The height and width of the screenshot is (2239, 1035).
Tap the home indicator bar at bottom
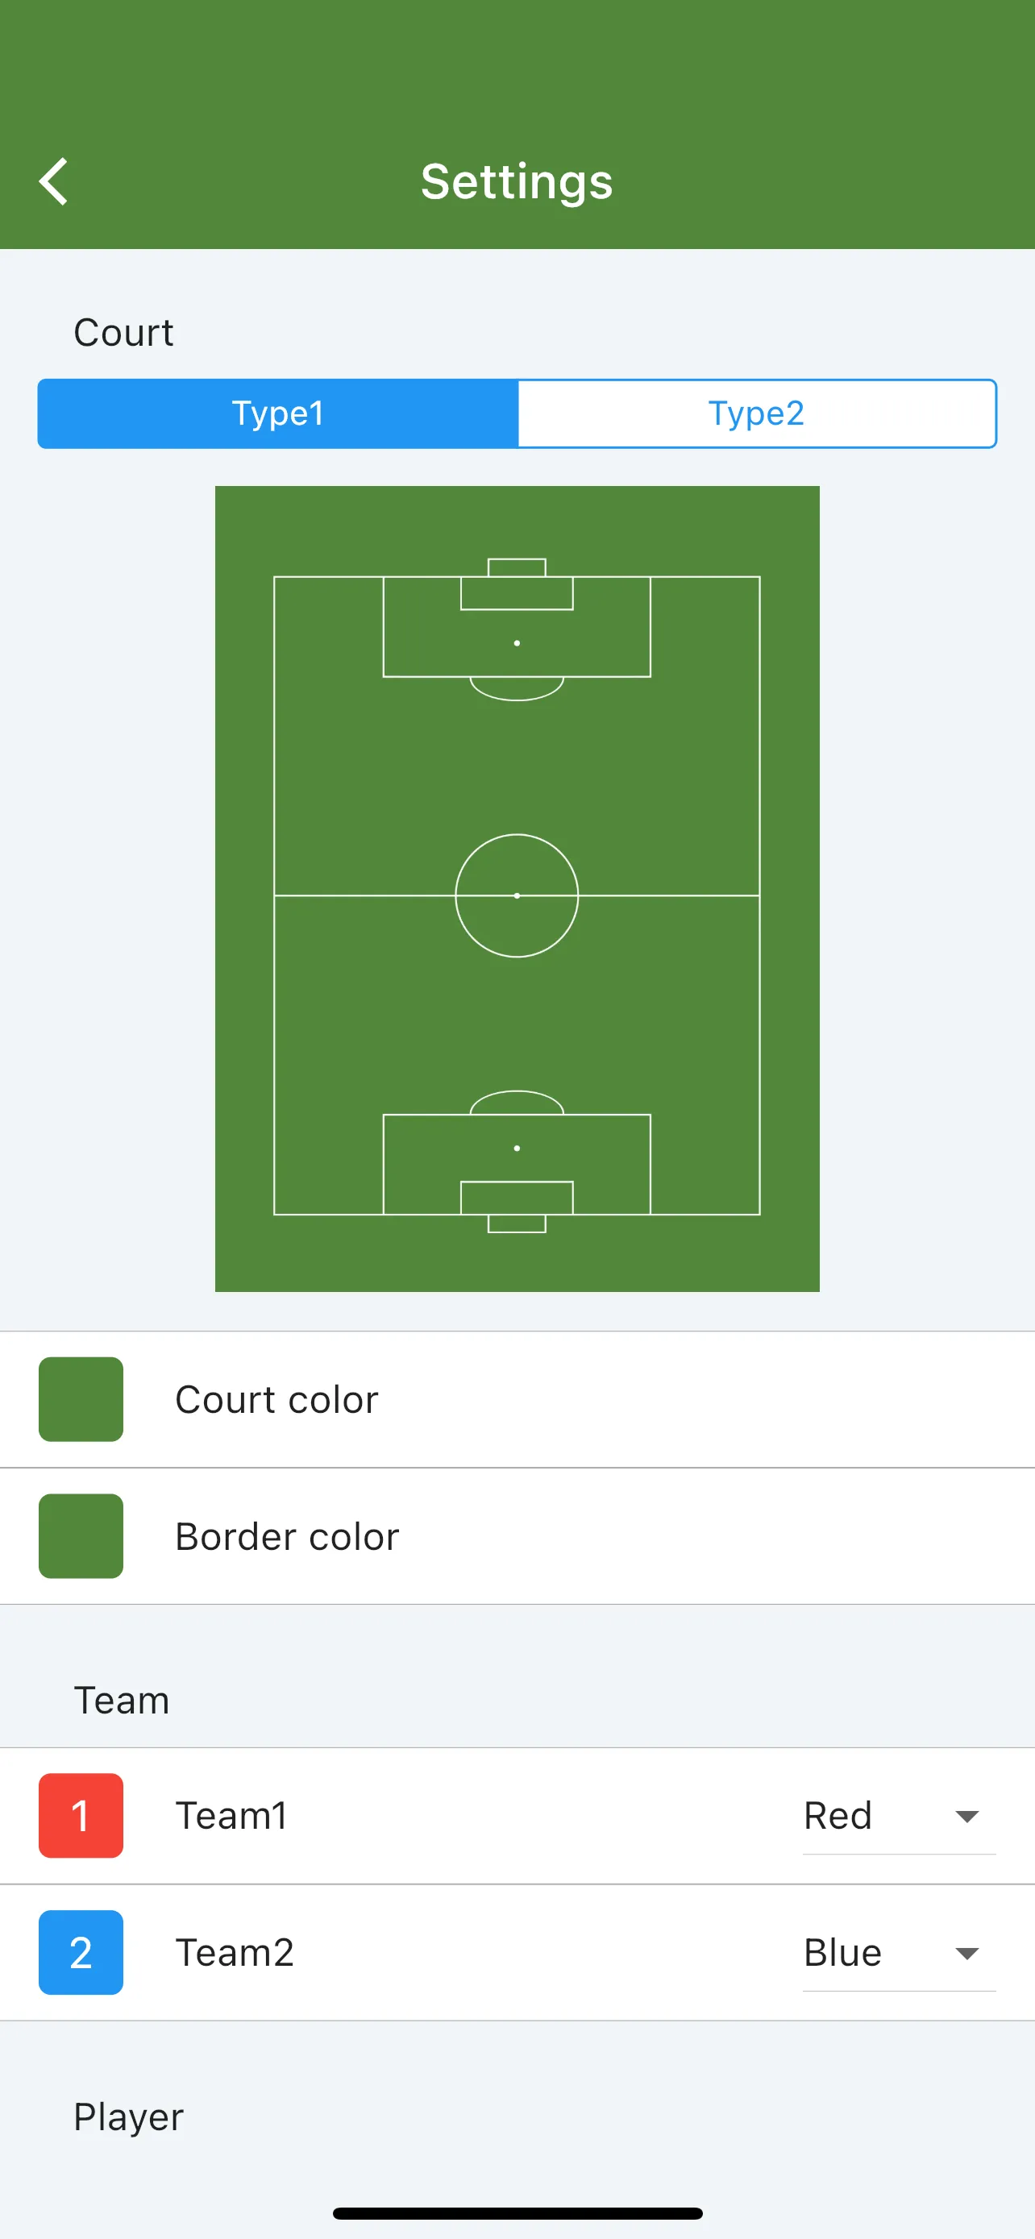[517, 2213]
